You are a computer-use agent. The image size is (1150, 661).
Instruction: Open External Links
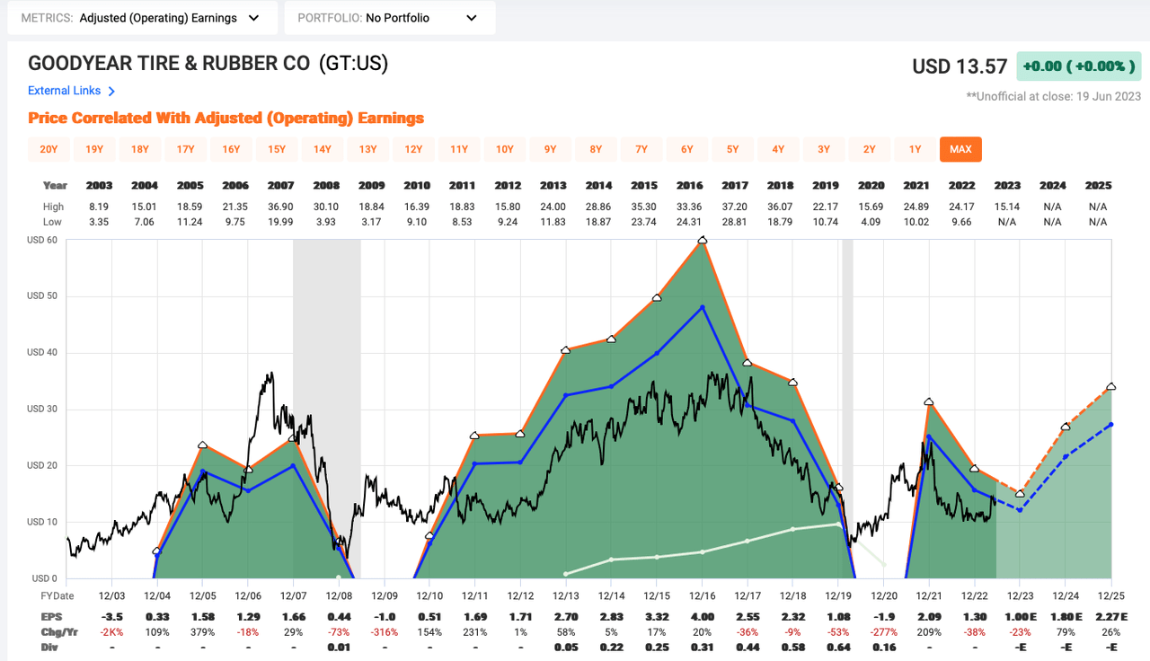point(66,91)
